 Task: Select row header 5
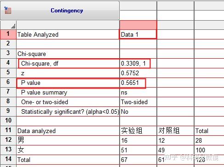pos(8,72)
